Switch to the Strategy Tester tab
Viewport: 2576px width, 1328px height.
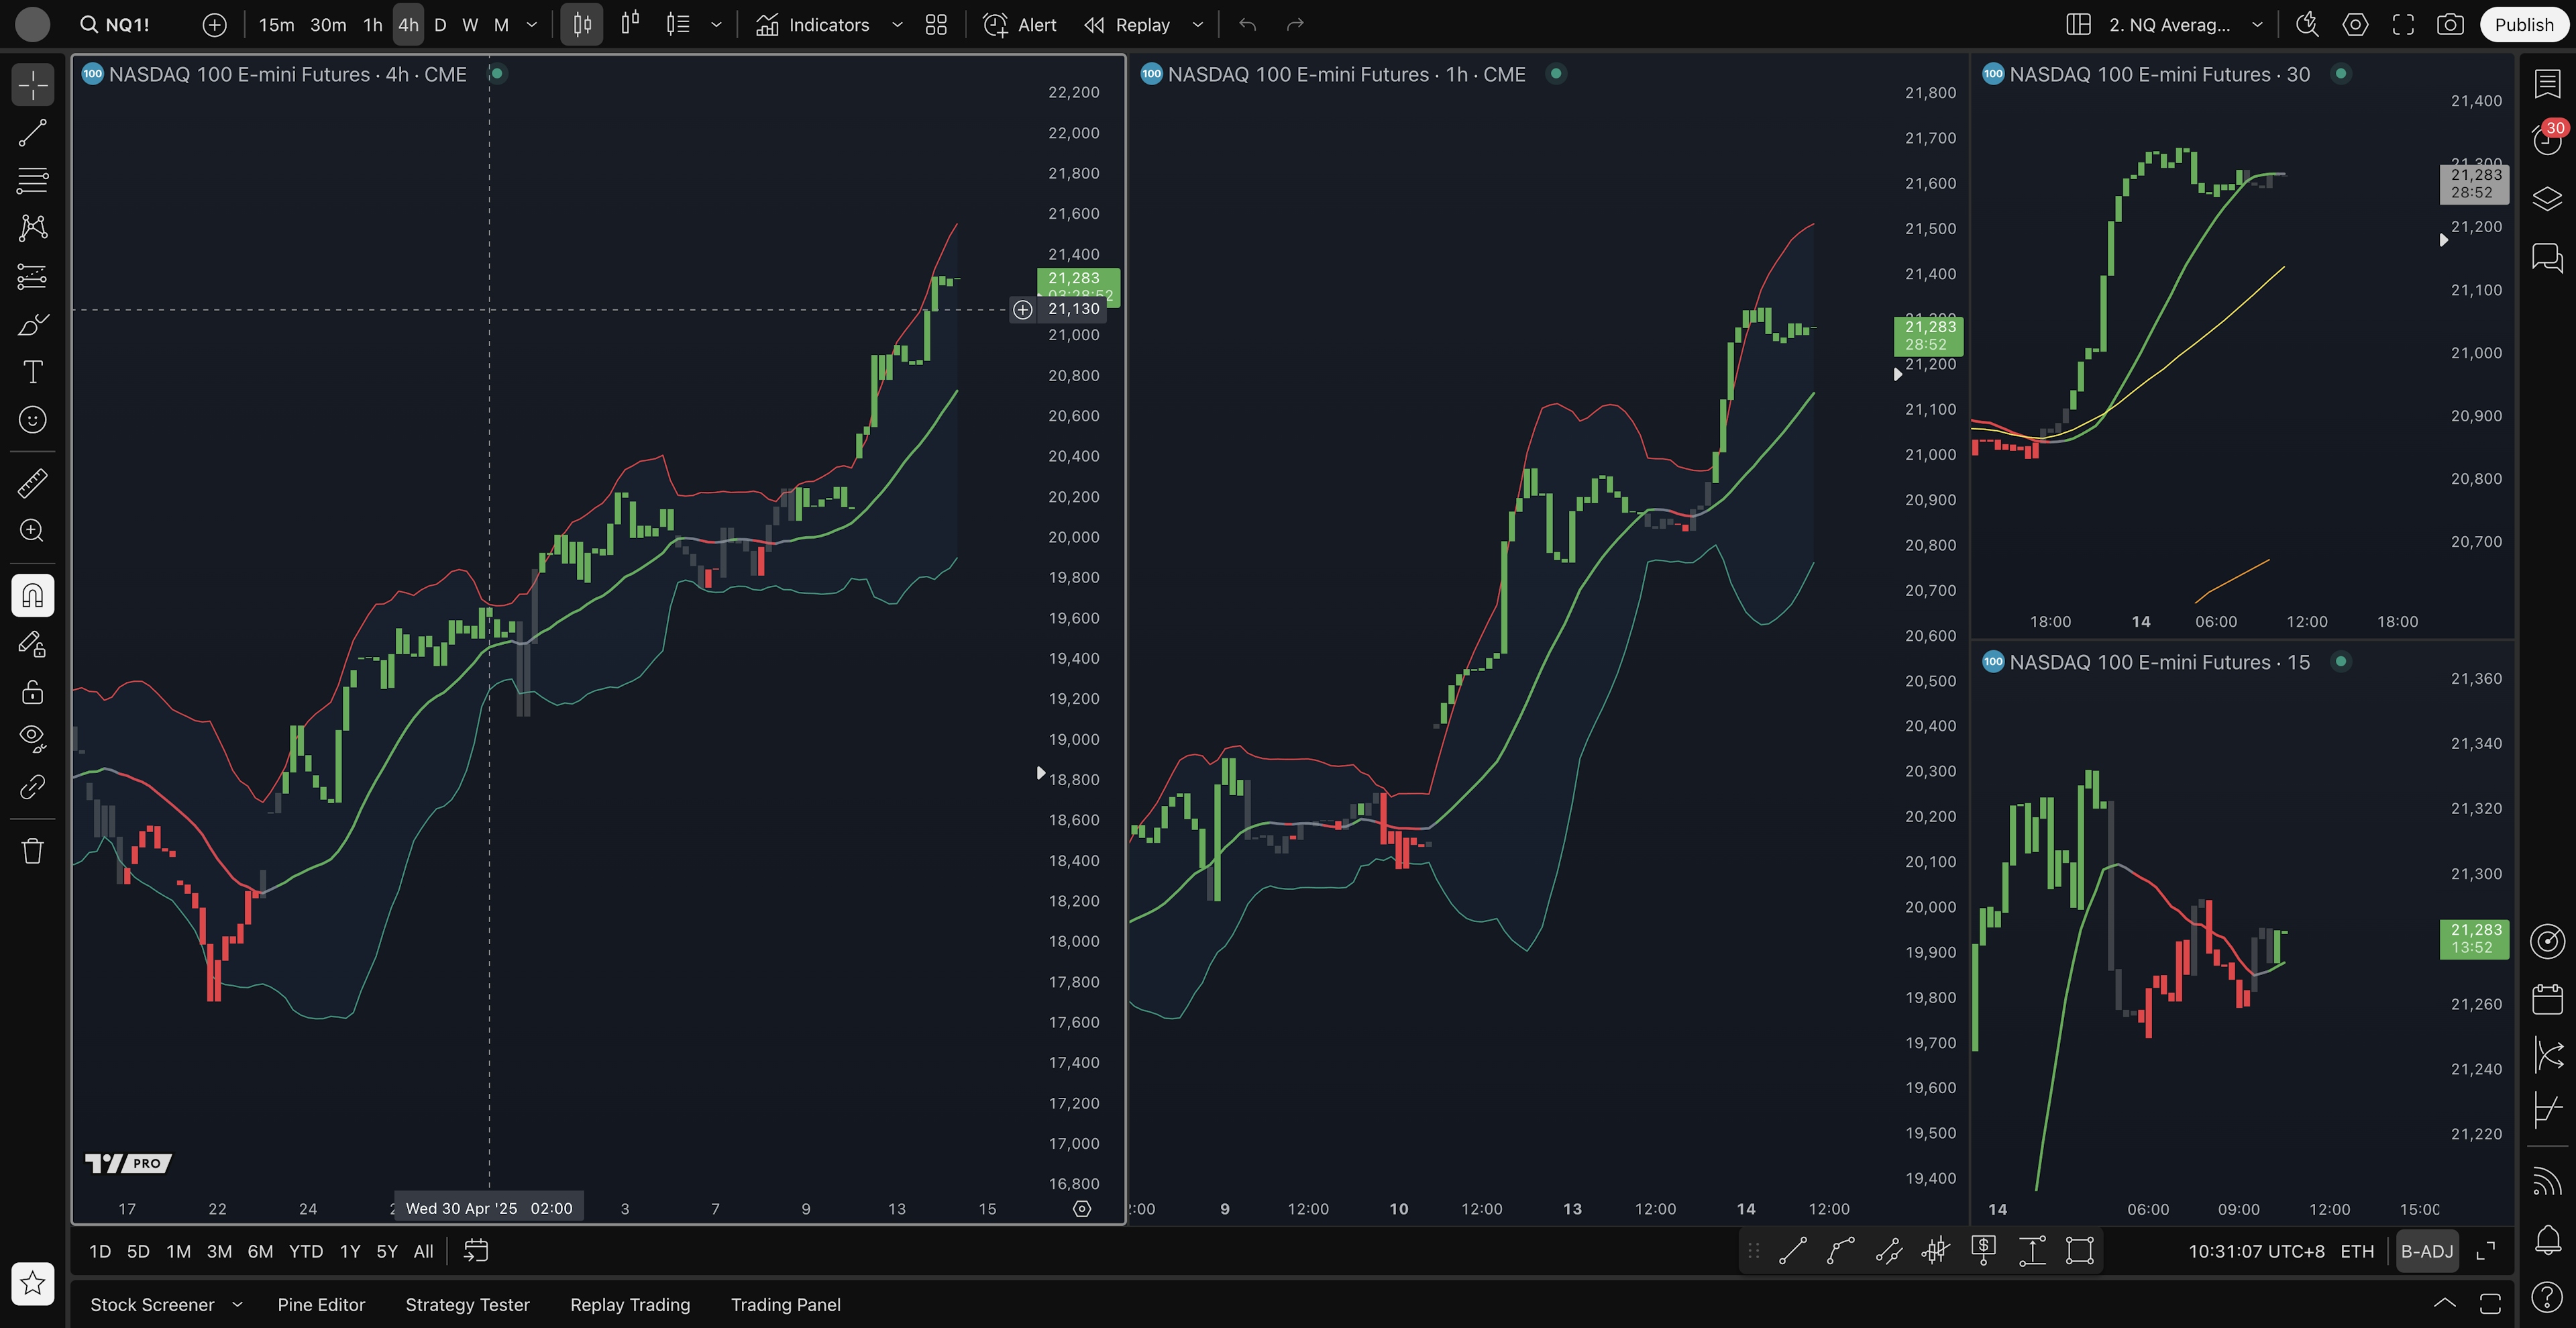tap(467, 1305)
